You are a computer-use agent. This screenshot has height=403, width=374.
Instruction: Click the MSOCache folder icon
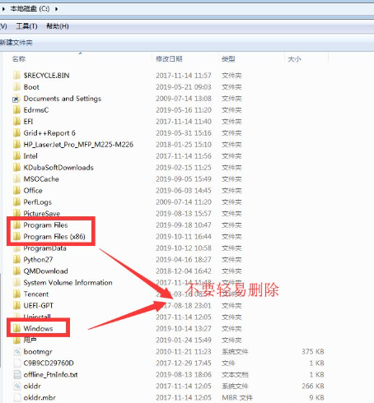pyautogui.click(x=16, y=178)
